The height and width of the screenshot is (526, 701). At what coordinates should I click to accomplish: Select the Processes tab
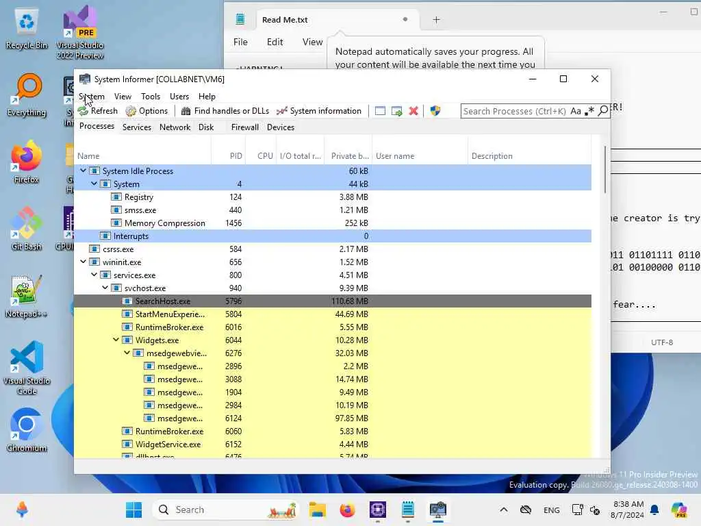[97, 126]
